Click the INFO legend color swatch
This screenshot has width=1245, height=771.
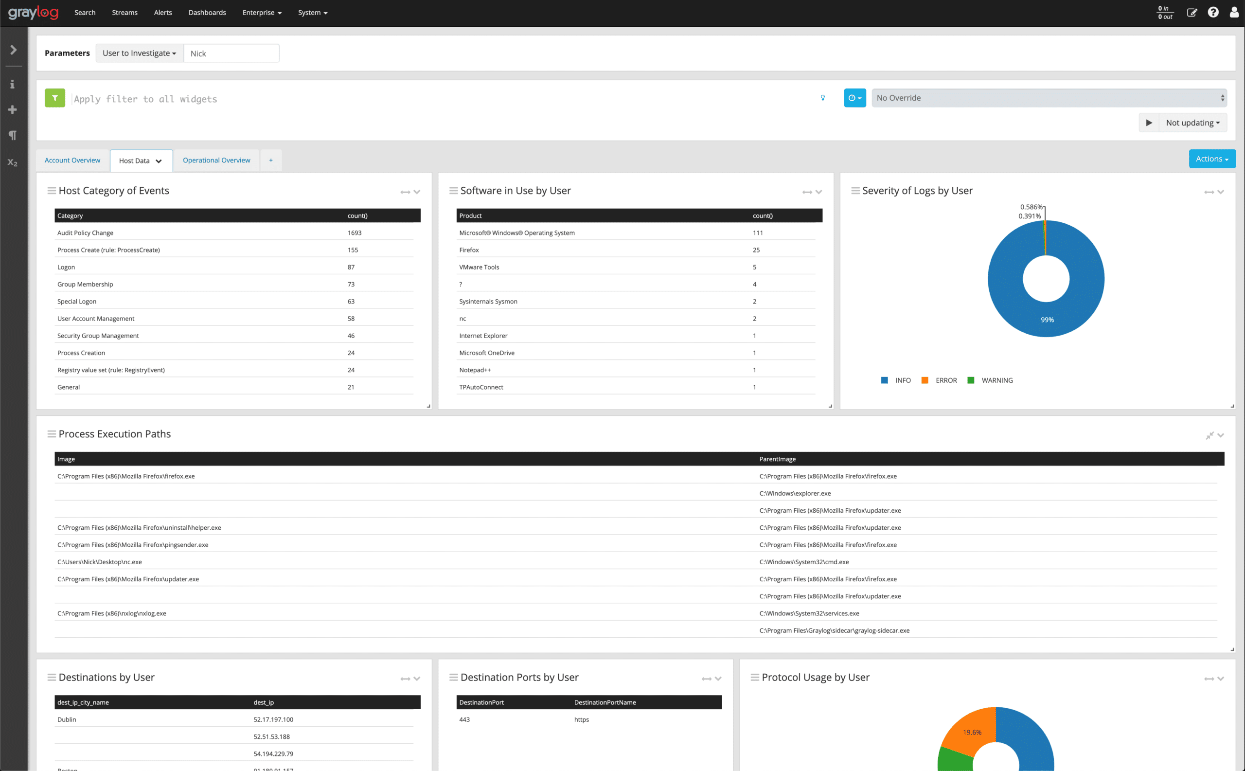click(x=884, y=380)
